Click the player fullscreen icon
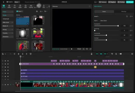This screenshot has height=93, width=135. tap(90, 49)
